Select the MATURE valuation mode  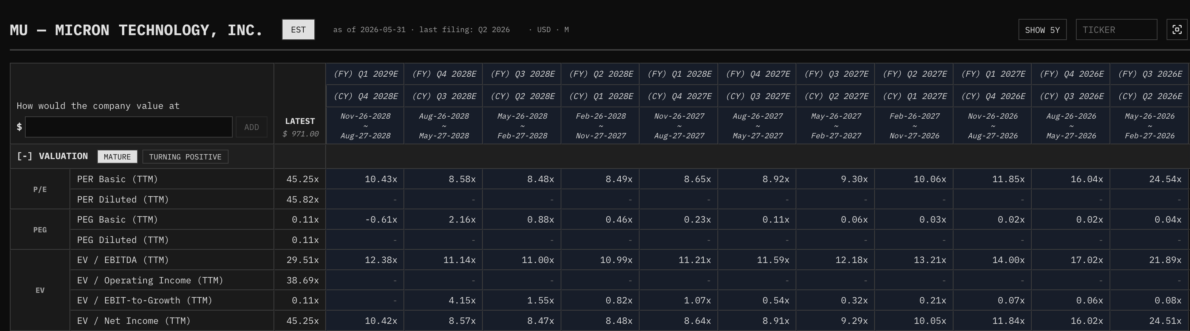tap(117, 157)
